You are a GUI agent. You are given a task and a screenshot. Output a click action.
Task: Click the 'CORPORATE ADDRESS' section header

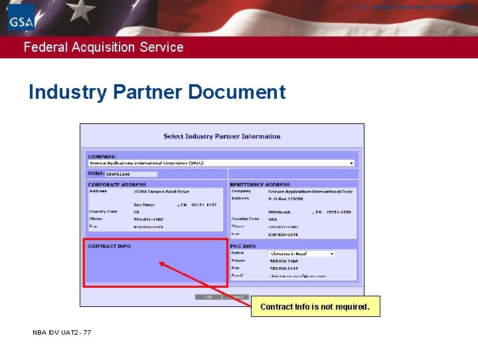[117, 184]
